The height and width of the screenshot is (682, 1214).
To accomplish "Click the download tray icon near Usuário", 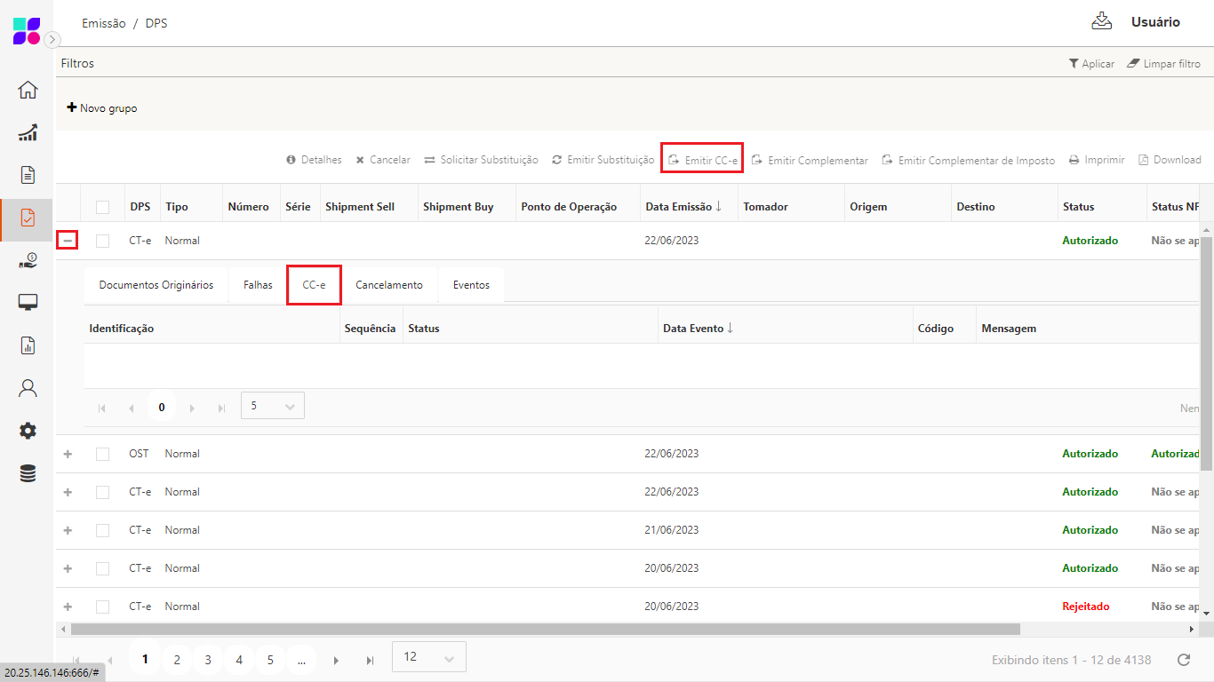I will click(1102, 21).
